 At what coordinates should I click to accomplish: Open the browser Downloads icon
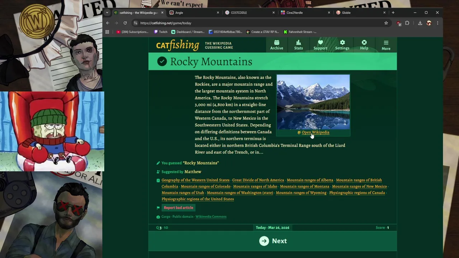pyautogui.click(x=420, y=23)
